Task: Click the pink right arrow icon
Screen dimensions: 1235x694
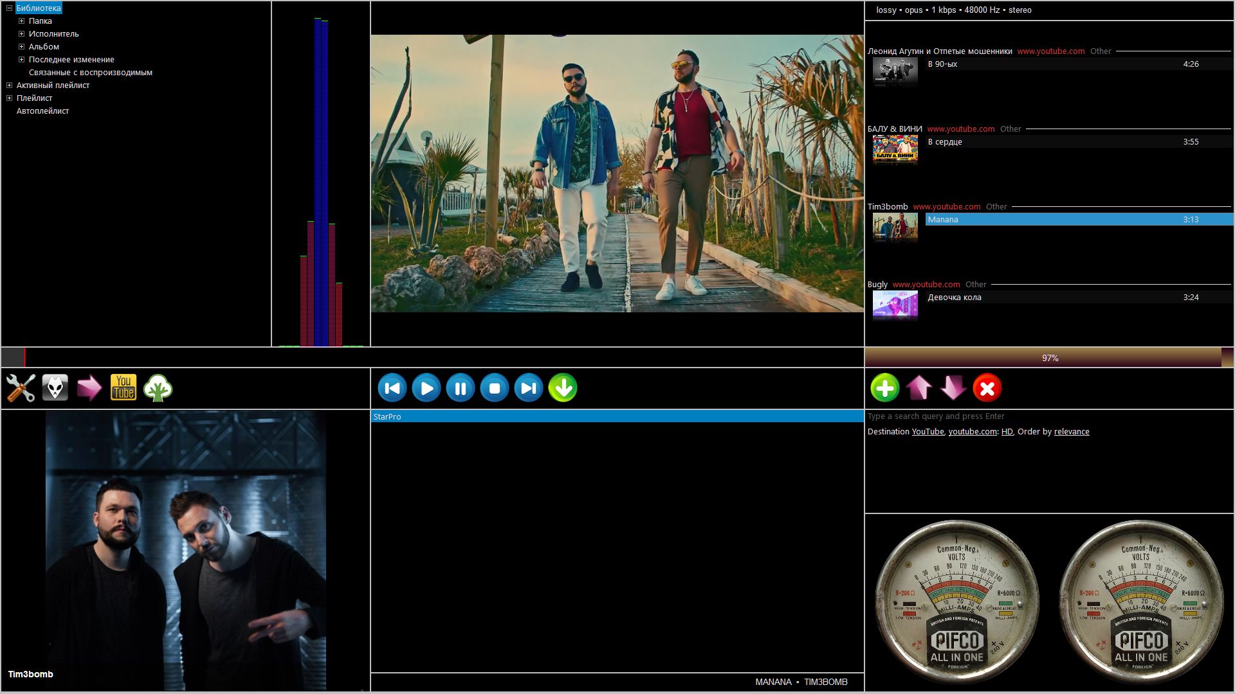Action: pyautogui.click(x=89, y=388)
